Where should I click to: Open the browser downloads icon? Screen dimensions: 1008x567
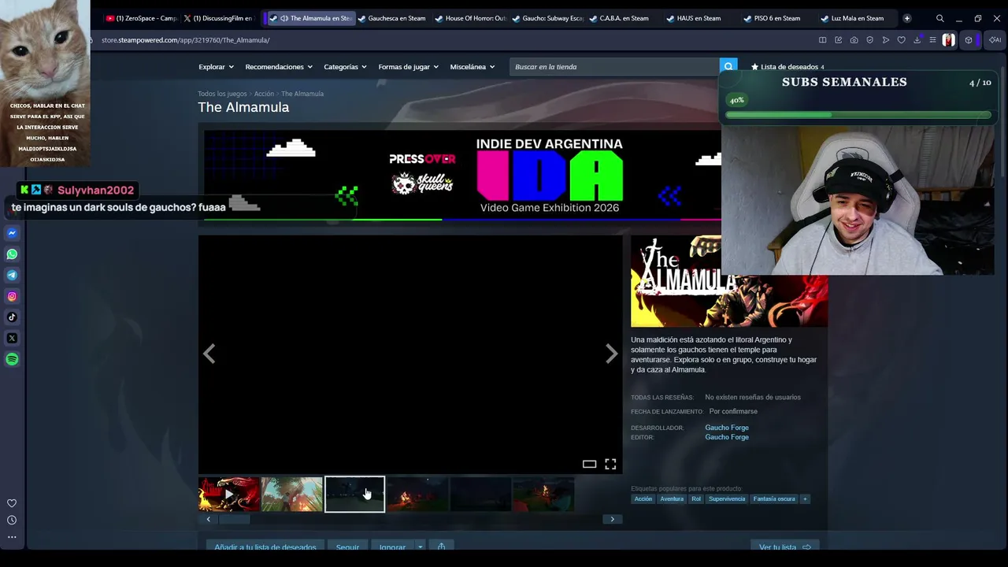click(x=917, y=40)
